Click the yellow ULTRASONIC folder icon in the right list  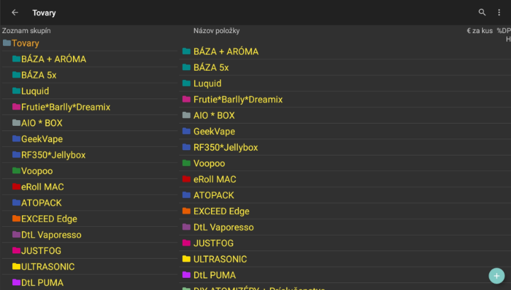coord(186,259)
